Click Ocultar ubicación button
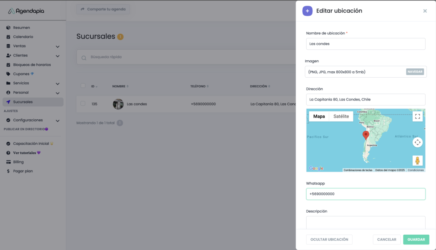 pyautogui.click(x=329, y=239)
